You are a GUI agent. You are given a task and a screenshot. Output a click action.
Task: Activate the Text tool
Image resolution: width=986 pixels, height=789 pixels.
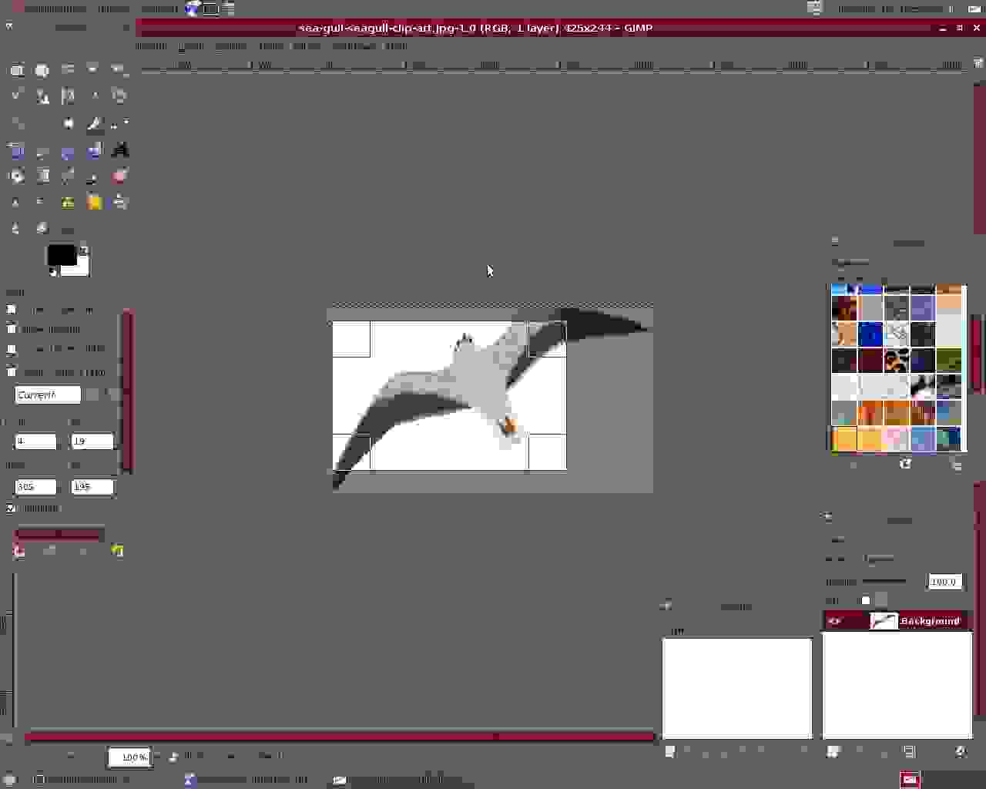coord(120,149)
